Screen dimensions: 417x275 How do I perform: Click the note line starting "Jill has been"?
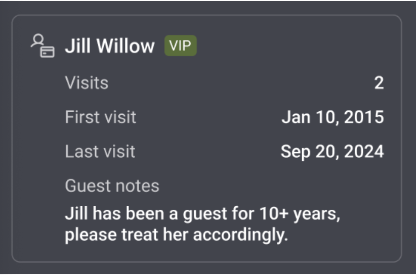click(x=202, y=214)
